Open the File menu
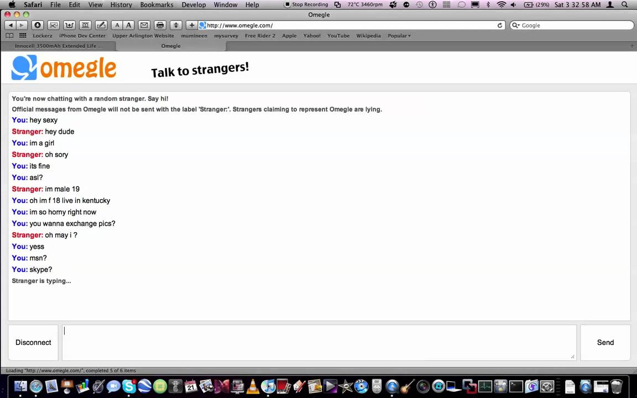Viewport: 637px width, 398px height. point(55,4)
